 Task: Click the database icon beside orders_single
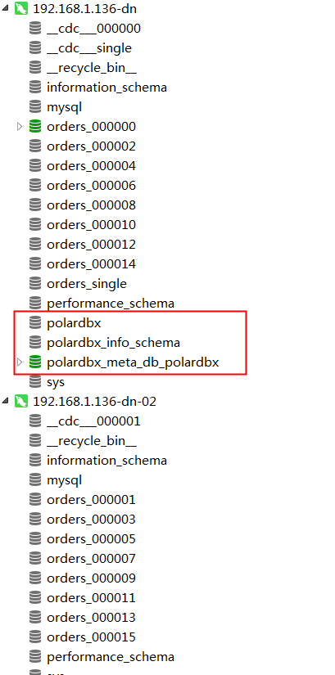[x=35, y=284]
